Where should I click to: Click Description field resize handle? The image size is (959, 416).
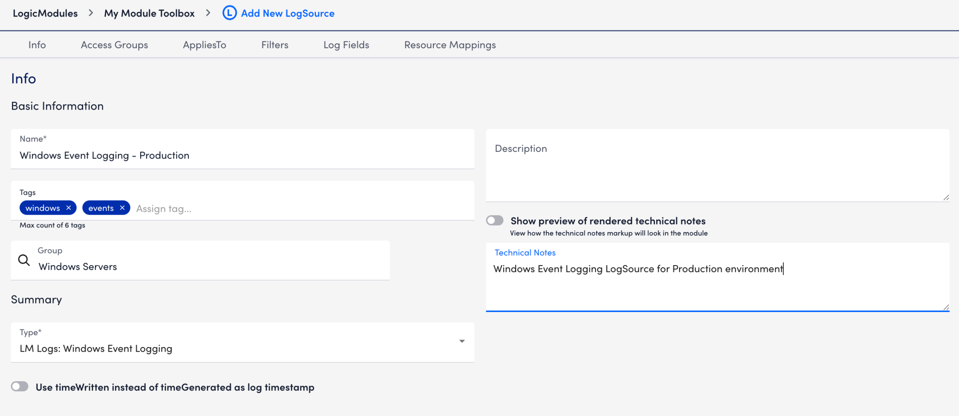pyautogui.click(x=946, y=198)
